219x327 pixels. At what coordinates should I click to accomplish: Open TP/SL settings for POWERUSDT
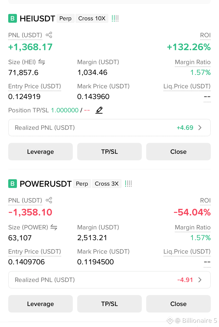[109, 304]
